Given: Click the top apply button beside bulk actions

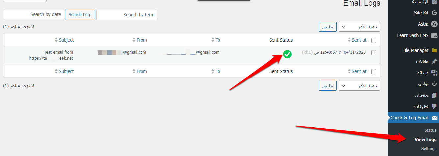Looking at the screenshot, I should (x=327, y=27).
